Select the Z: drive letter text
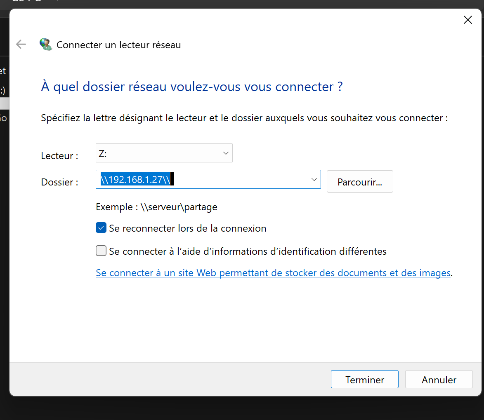Image resolution: width=484 pixels, height=420 pixels. [103, 153]
